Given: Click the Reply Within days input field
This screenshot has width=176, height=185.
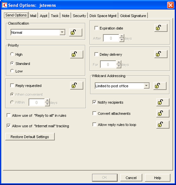Looking at the screenshot, I should pos(37,102).
